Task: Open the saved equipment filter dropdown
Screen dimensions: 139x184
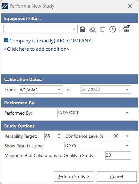Action: [74, 29]
